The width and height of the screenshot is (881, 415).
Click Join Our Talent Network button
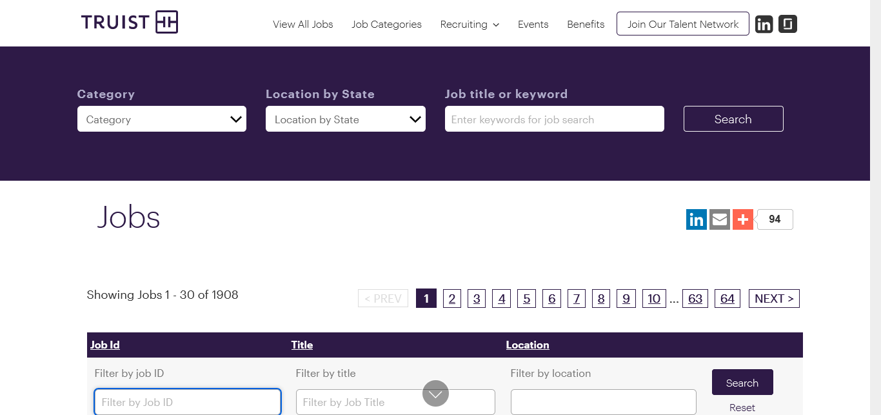point(682,24)
